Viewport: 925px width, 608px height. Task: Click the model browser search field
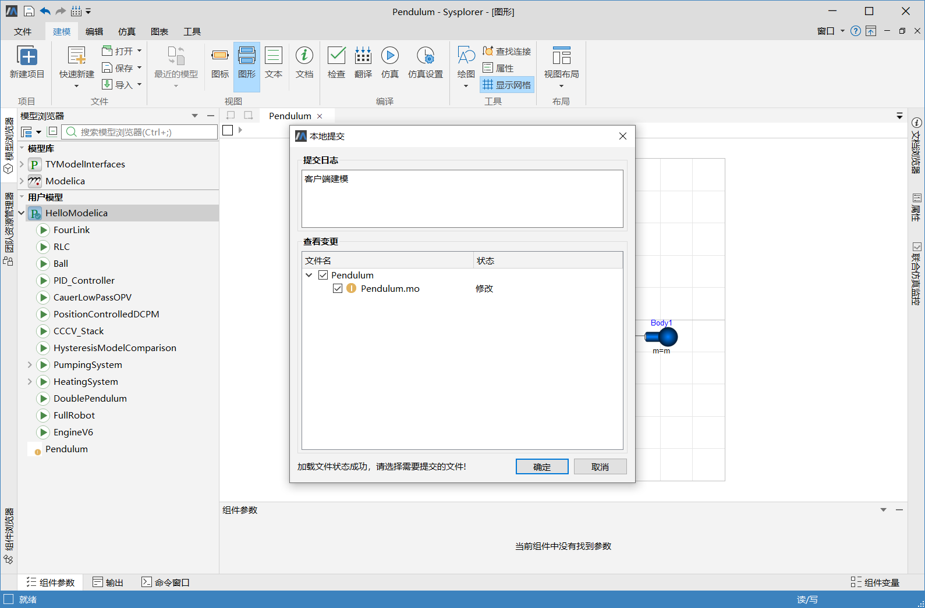point(140,132)
